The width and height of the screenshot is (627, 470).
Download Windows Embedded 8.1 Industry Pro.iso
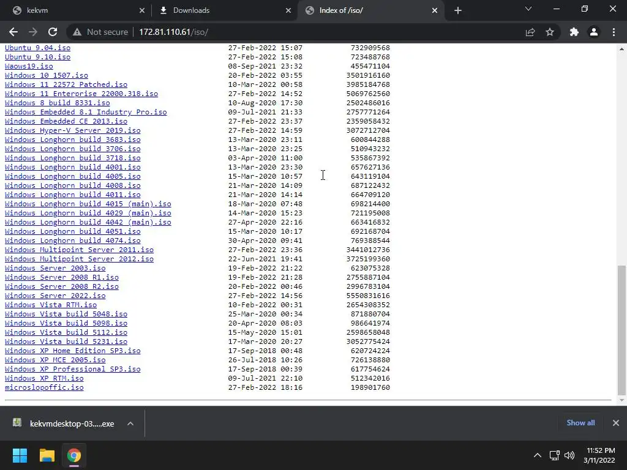(x=86, y=112)
